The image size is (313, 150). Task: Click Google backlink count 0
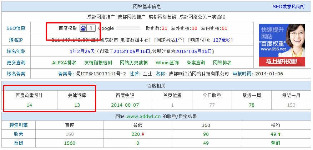(x=138, y=143)
